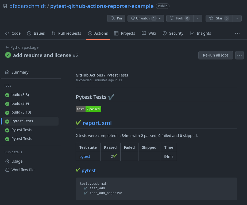
Task: Click the Usage stopwatch icon
Action: click(x=7, y=161)
